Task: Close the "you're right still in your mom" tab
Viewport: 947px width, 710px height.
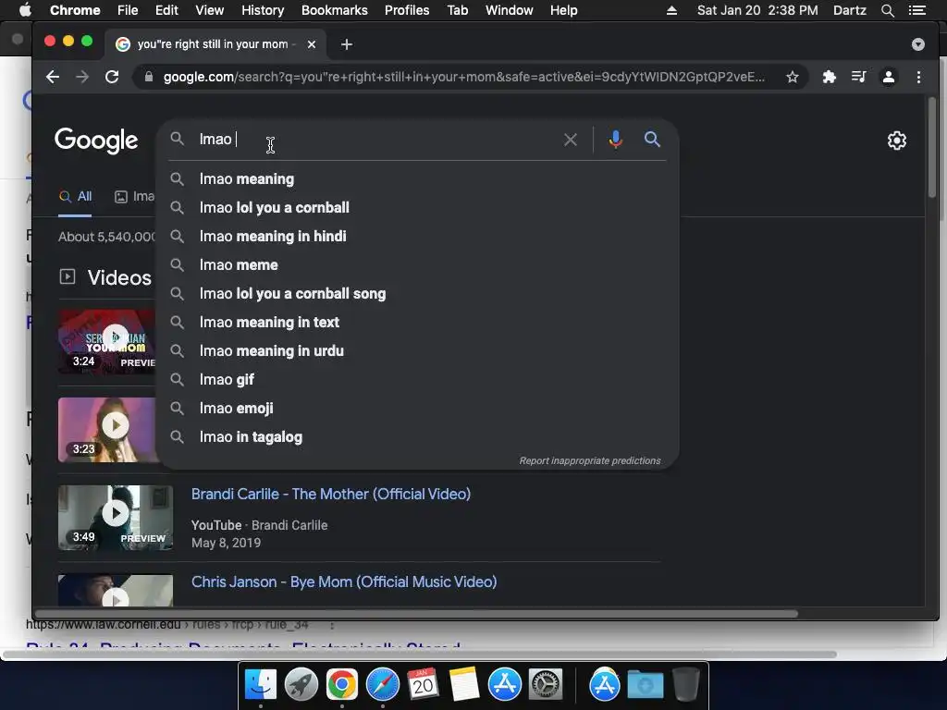Action: 312,44
